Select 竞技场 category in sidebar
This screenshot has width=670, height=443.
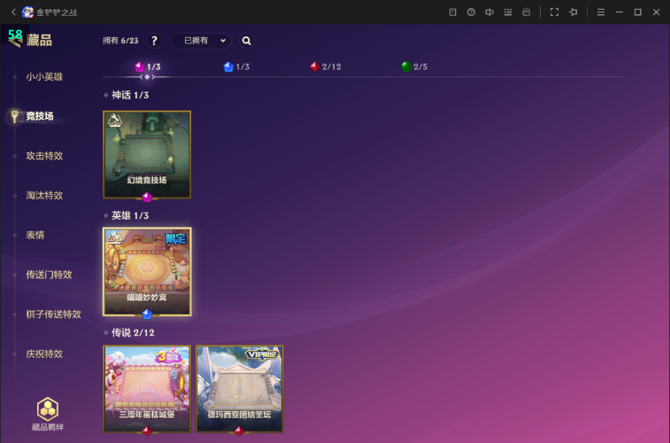click(40, 116)
